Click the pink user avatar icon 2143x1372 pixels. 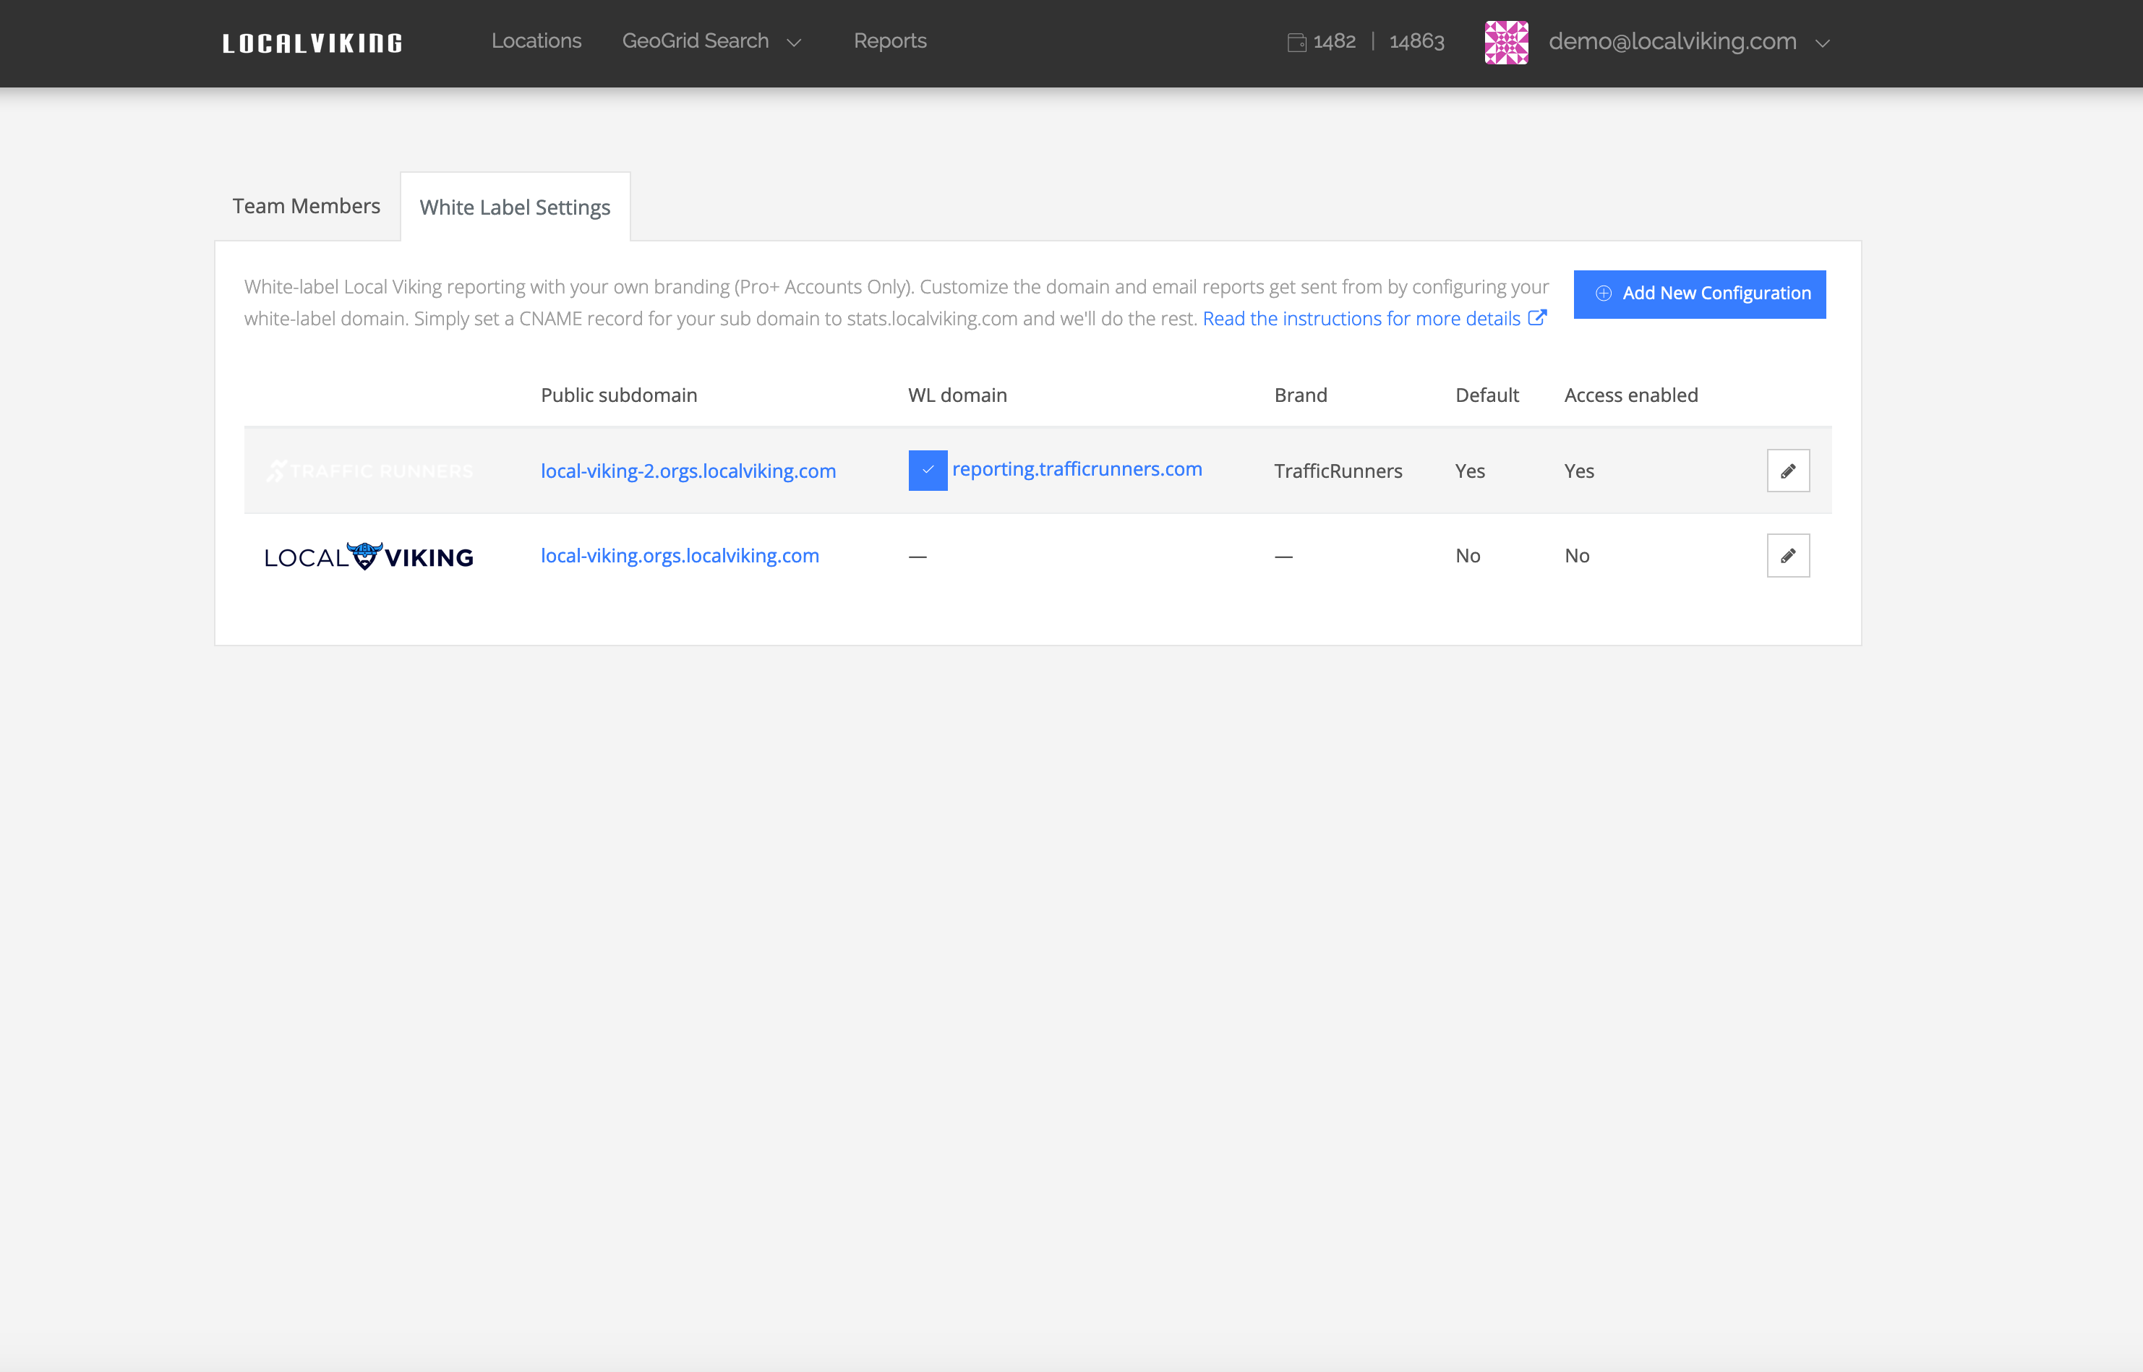click(1506, 43)
